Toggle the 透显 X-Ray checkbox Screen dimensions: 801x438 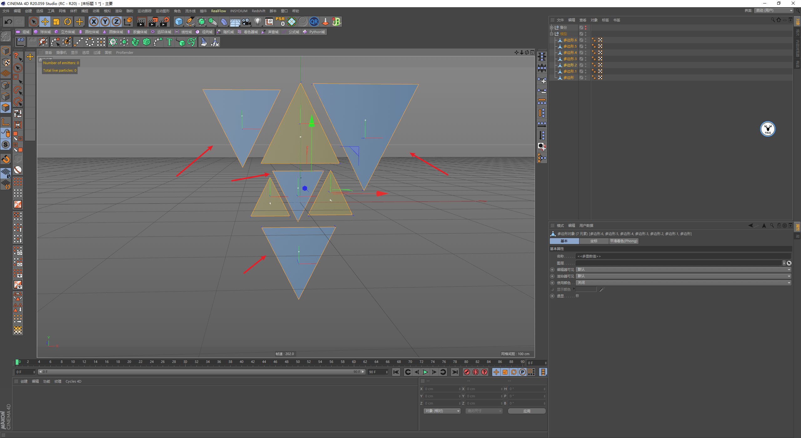coord(578,296)
